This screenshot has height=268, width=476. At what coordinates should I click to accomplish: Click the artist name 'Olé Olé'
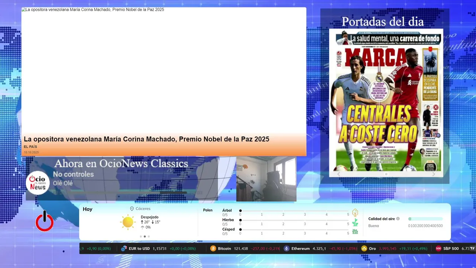point(63,183)
